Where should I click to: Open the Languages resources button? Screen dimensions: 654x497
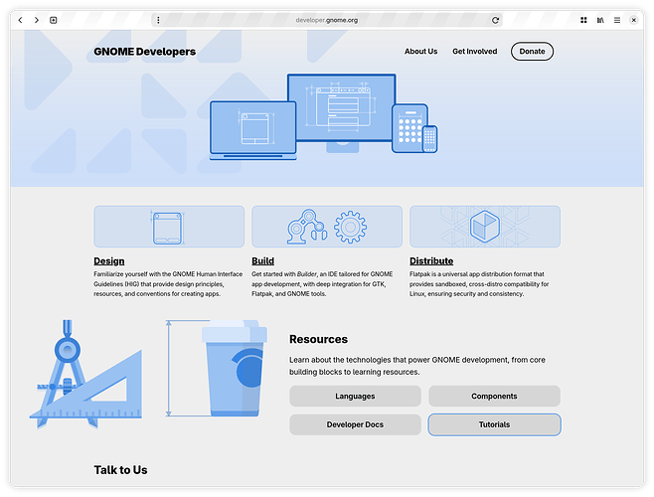(356, 396)
